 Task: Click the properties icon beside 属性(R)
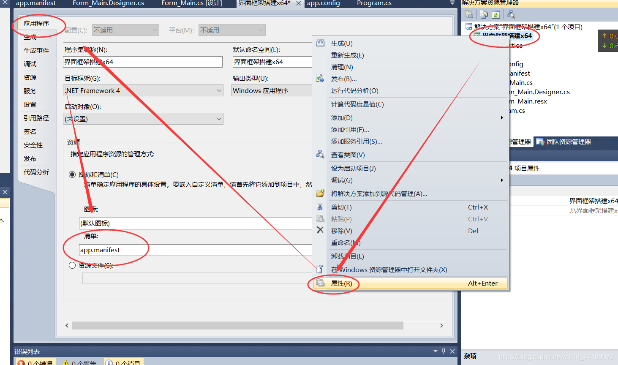tap(320, 283)
